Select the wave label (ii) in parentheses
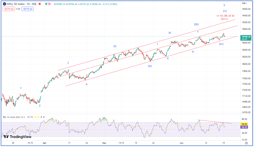This screenshot has width=254, height=147. click(150, 66)
